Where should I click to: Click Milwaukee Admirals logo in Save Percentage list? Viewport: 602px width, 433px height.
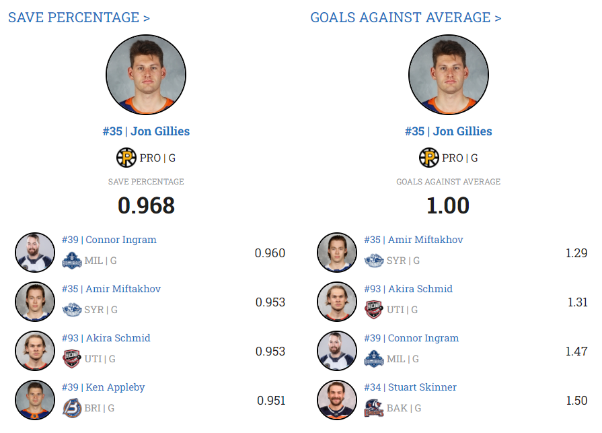tap(71, 261)
